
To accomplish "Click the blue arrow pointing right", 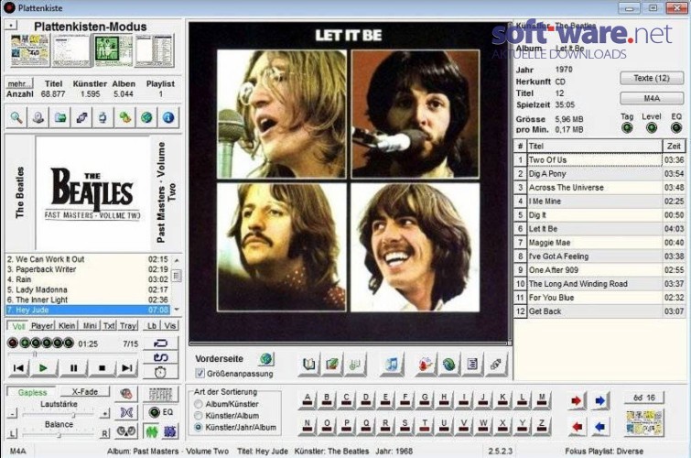I will pyautogui.click(x=599, y=400).
